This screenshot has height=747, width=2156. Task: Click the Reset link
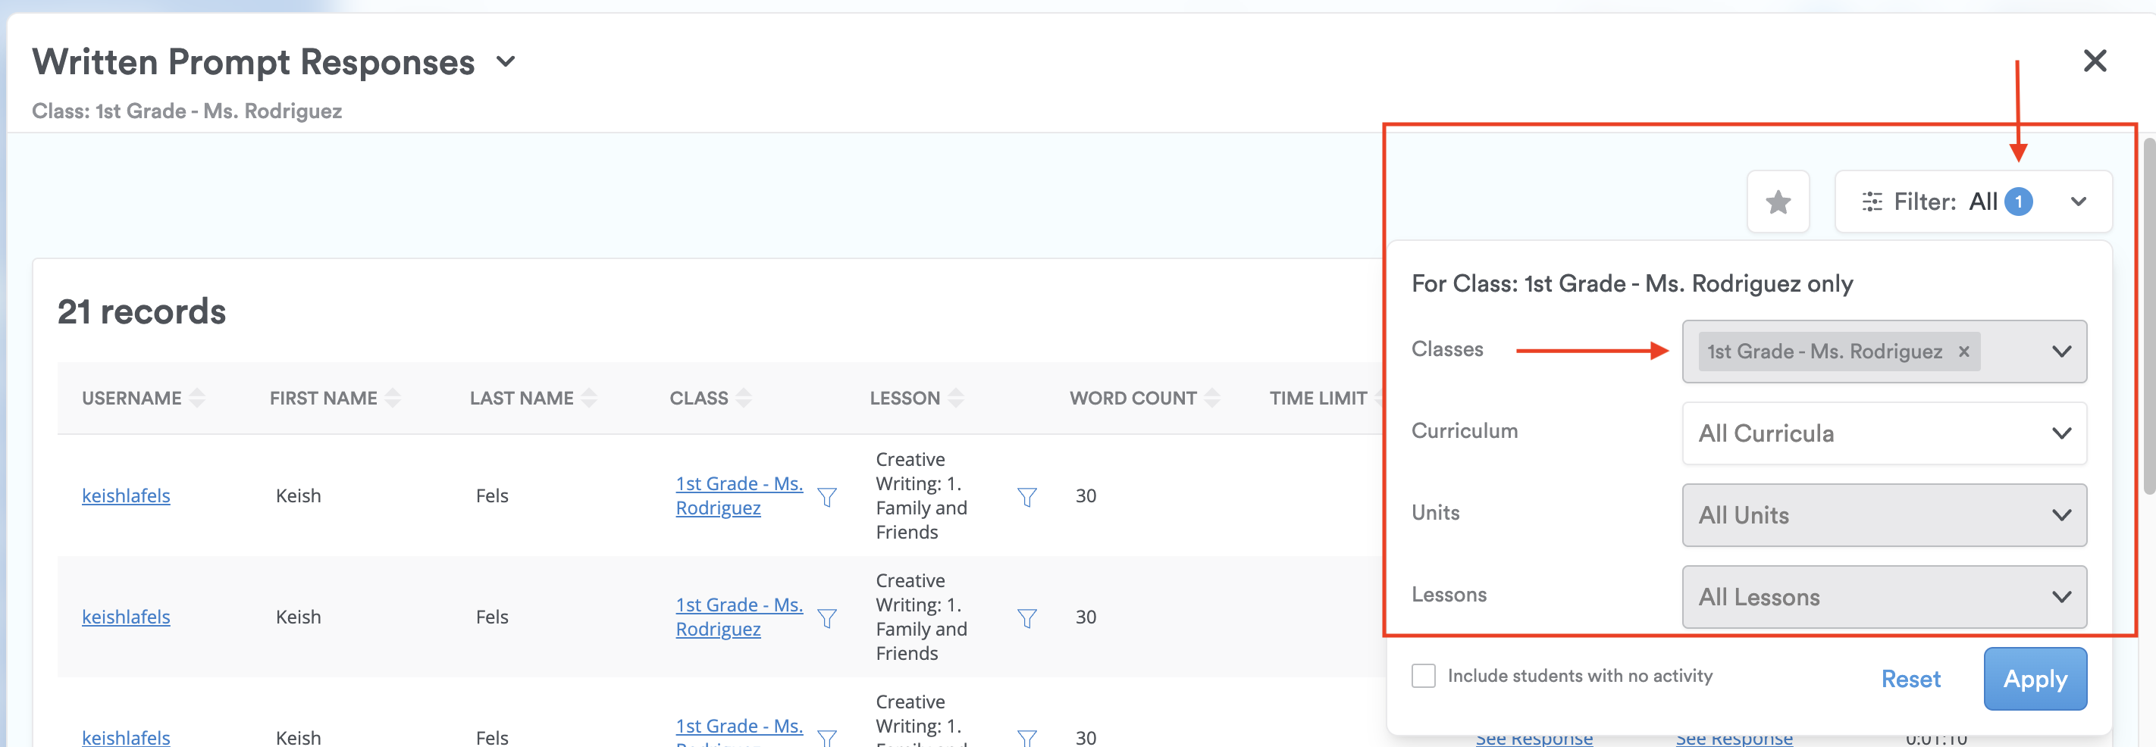1910,678
